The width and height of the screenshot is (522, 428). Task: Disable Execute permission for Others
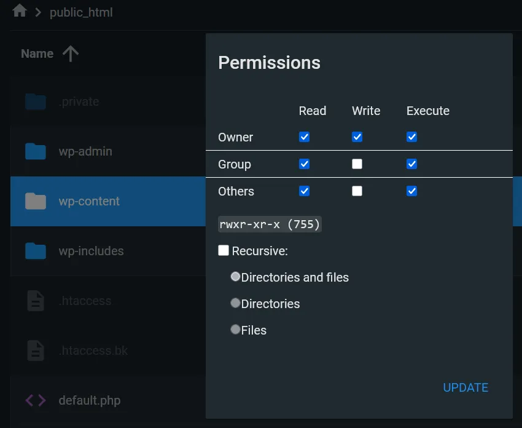coord(411,191)
